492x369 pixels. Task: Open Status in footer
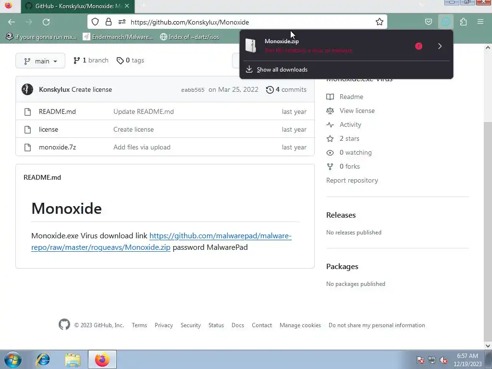click(x=216, y=325)
